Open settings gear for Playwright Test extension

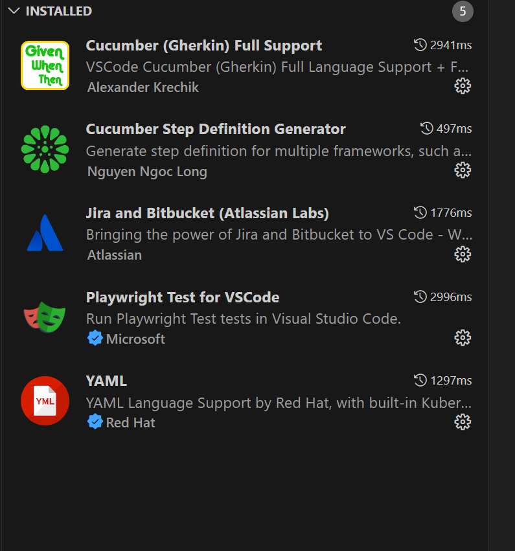coord(463,337)
